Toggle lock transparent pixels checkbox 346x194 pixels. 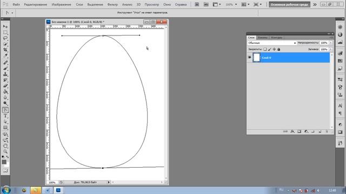265,49
